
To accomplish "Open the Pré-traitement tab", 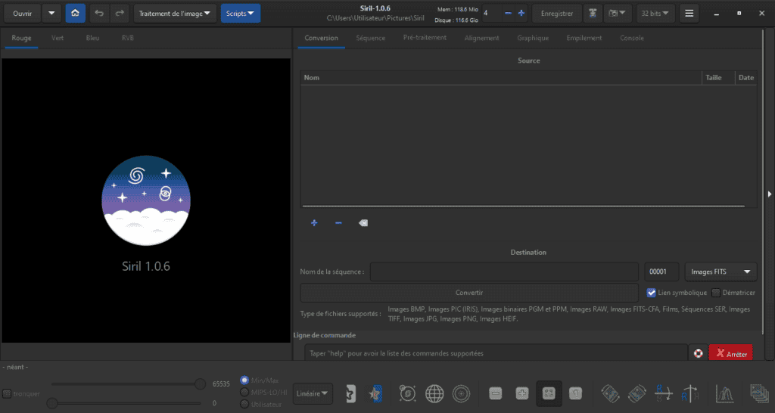I will (425, 38).
